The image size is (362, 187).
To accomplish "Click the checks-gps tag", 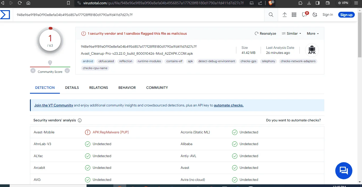I will (248, 61).
